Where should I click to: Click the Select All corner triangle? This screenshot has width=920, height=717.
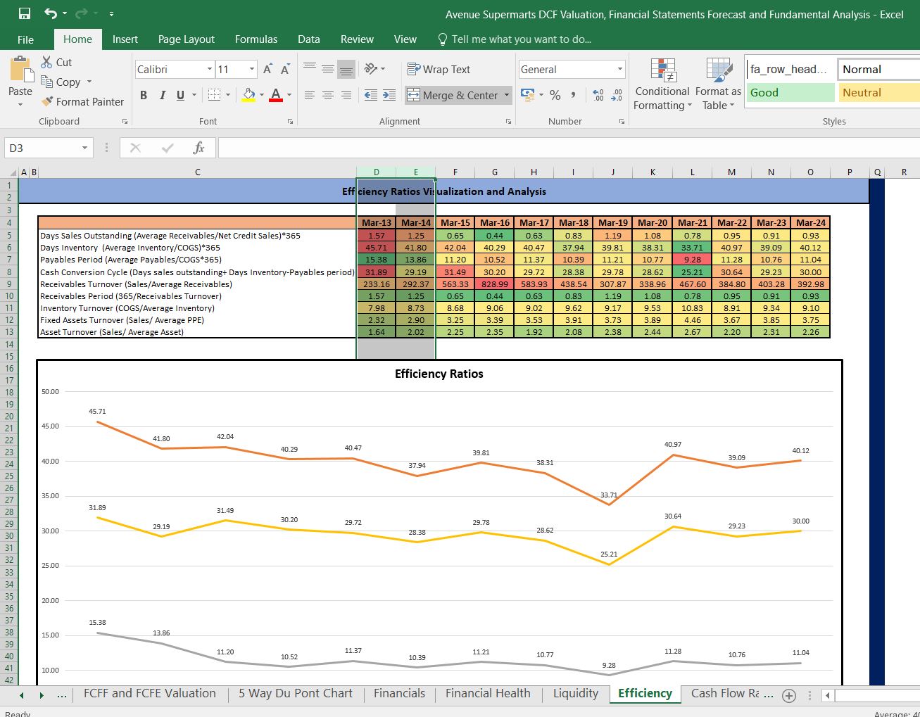13,172
